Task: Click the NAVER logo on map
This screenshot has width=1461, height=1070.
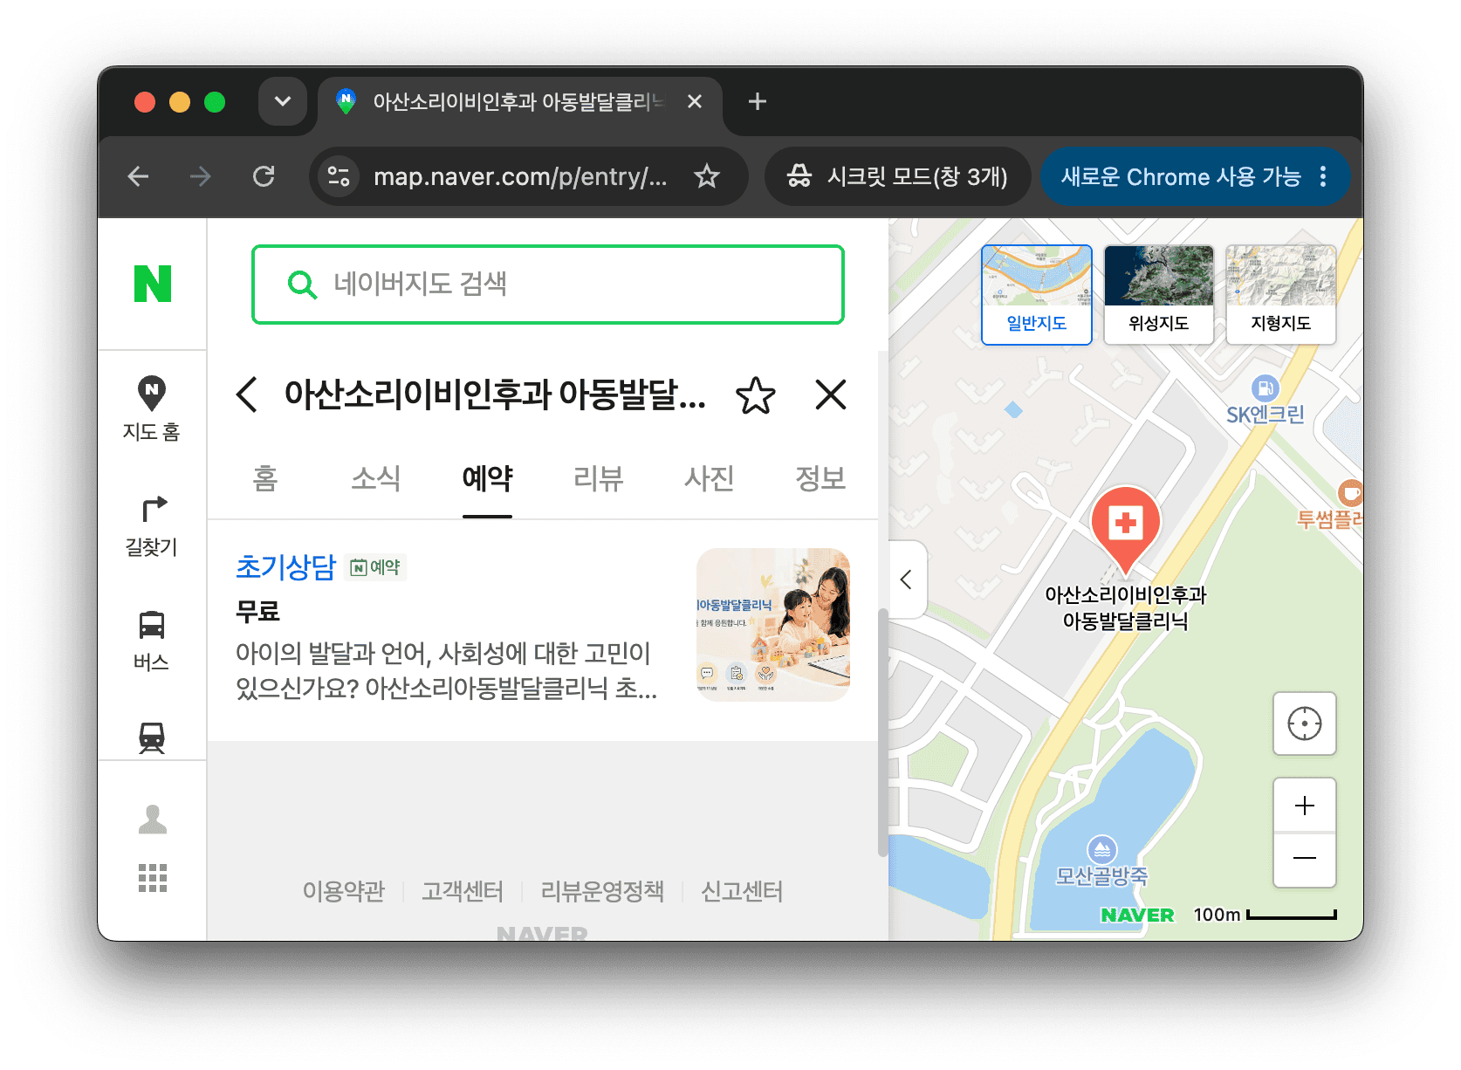Action: [1137, 915]
